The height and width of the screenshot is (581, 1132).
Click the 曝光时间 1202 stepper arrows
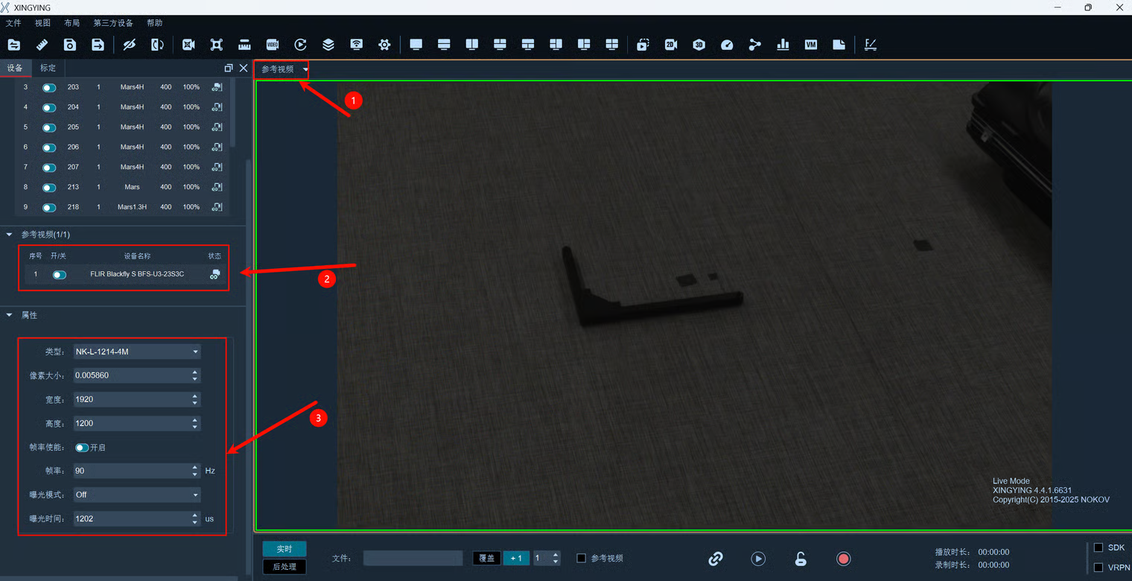coord(195,518)
